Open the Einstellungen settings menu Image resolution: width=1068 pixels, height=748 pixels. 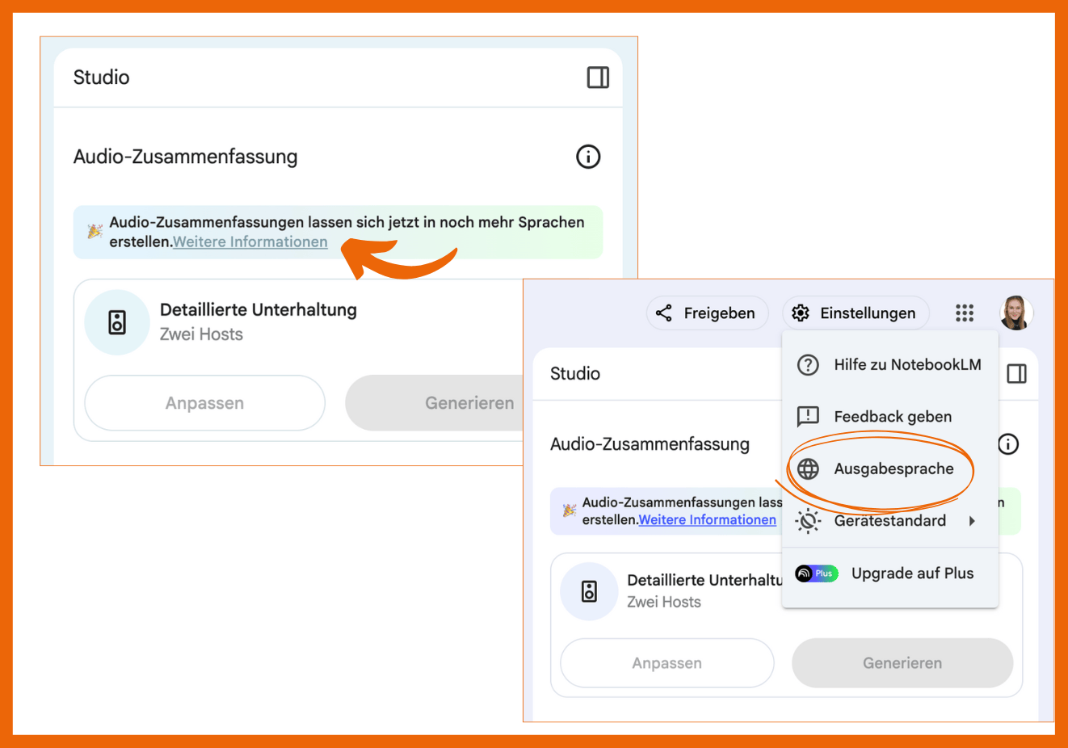click(x=856, y=313)
